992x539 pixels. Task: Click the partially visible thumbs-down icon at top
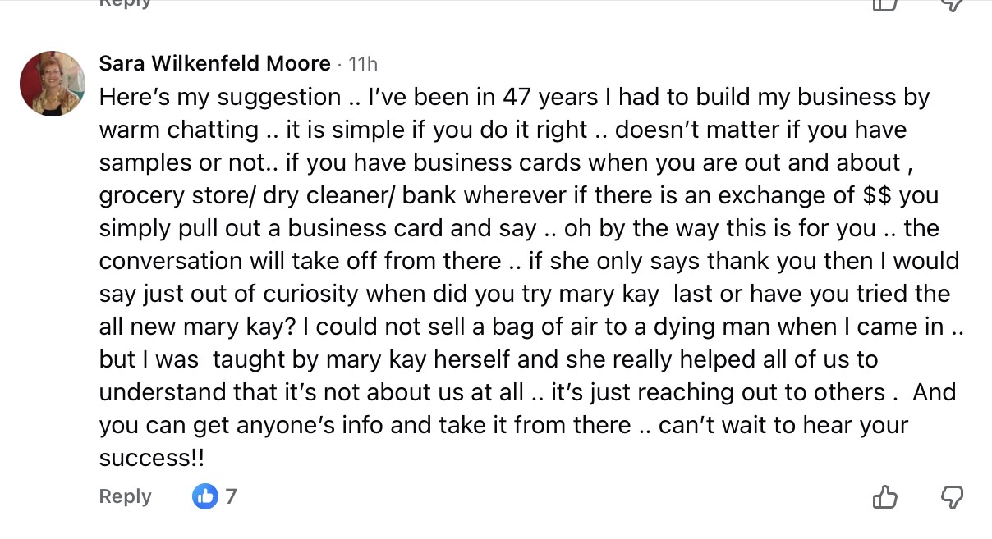coord(951,4)
